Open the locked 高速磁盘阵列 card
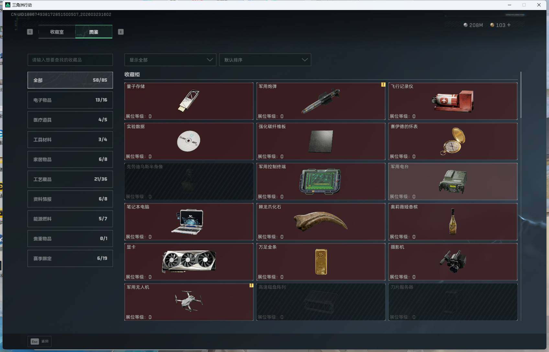 321,302
